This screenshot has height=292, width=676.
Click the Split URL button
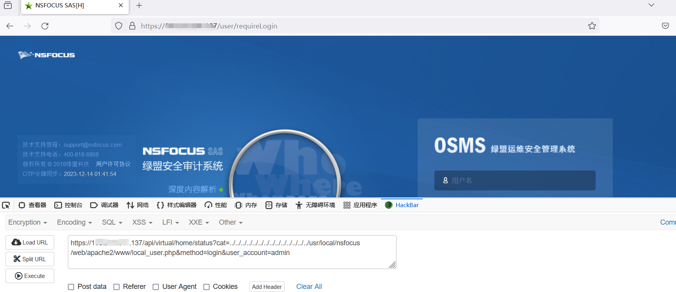(30, 259)
